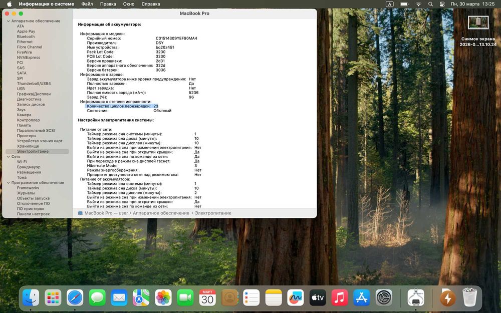501x313 pixels.
Task: Open the Снимок экрана desktop thumbnail
Action: (478, 23)
